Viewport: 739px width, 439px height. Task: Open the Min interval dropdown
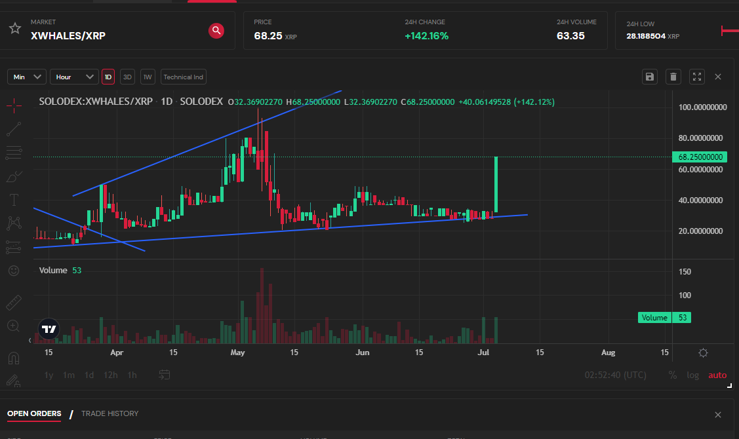point(26,77)
